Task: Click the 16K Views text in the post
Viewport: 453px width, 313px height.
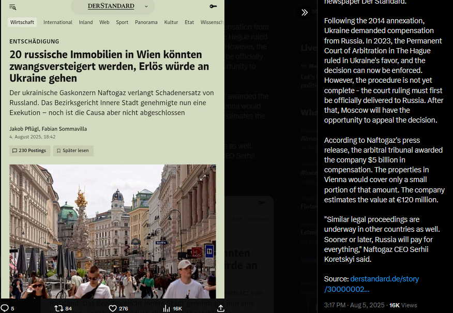Action: [x=403, y=305]
